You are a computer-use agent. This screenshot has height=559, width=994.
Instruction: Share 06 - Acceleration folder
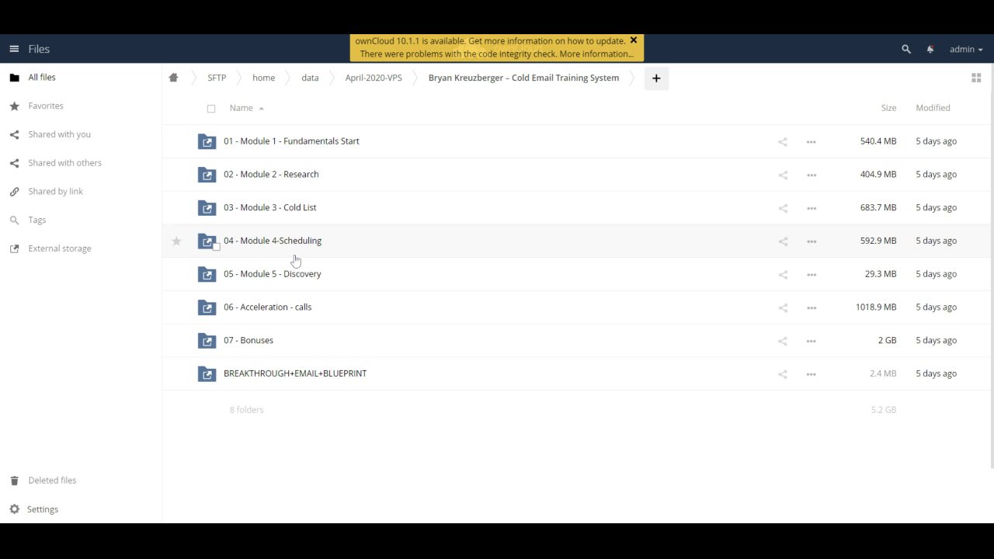point(783,308)
